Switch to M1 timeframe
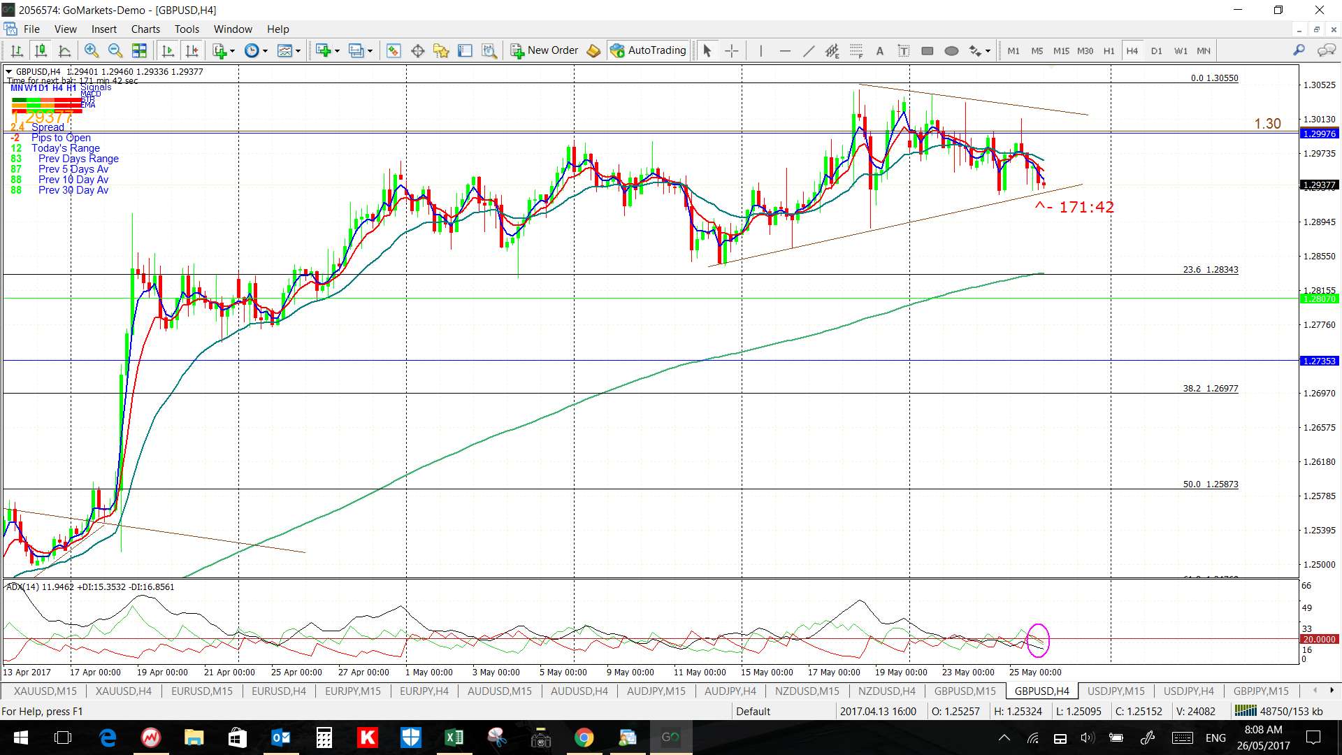The image size is (1342, 755). tap(1013, 50)
